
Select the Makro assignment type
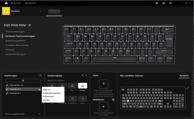[x=83, y=99]
